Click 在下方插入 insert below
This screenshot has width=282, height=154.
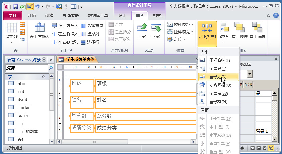[x=65, y=26]
